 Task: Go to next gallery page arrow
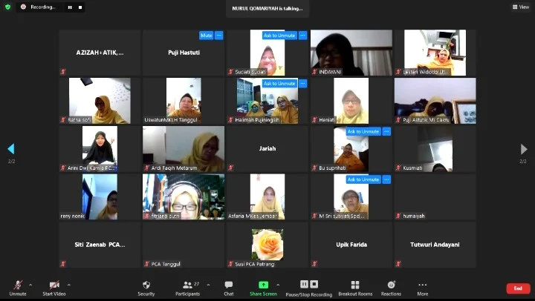click(524, 149)
